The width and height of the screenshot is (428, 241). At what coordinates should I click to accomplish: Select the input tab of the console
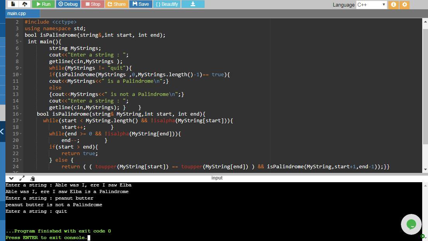(x=217, y=178)
